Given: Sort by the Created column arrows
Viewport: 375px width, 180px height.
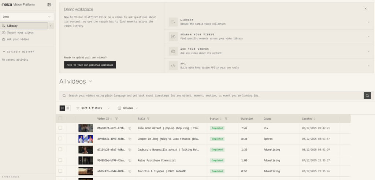Looking at the screenshot, I should [x=315, y=119].
